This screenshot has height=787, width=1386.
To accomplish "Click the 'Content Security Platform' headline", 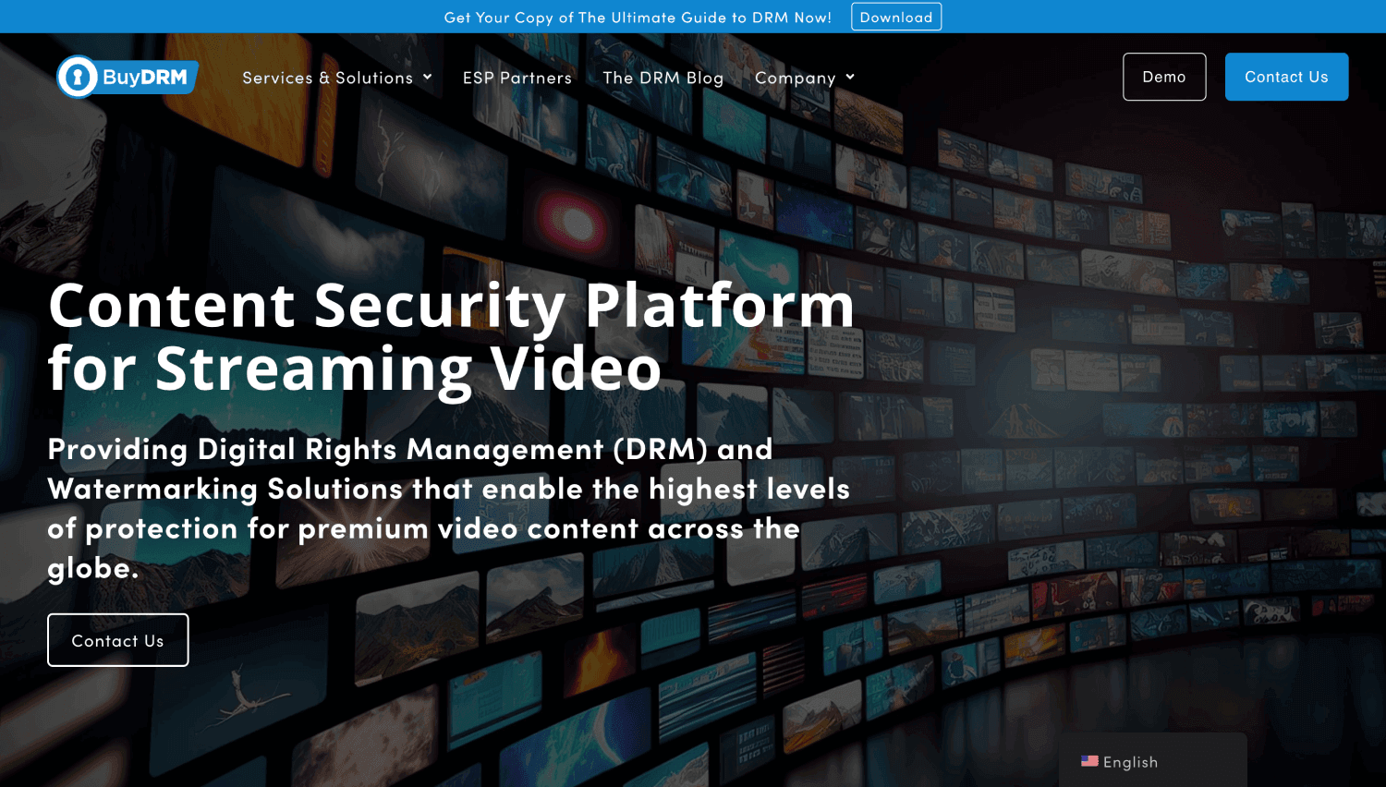I will pyautogui.click(x=451, y=336).
